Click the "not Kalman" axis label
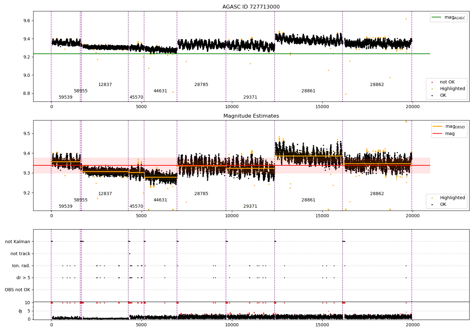 pyautogui.click(x=18, y=242)
